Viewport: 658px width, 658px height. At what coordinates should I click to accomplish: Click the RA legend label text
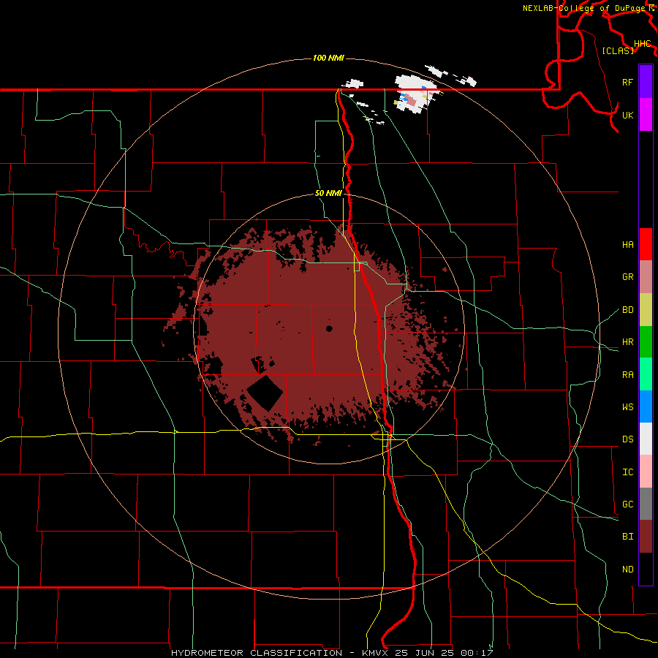(x=628, y=375)
